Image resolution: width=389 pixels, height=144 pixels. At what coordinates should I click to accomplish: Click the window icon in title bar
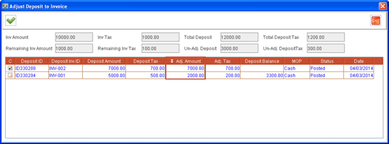point(5,6)
